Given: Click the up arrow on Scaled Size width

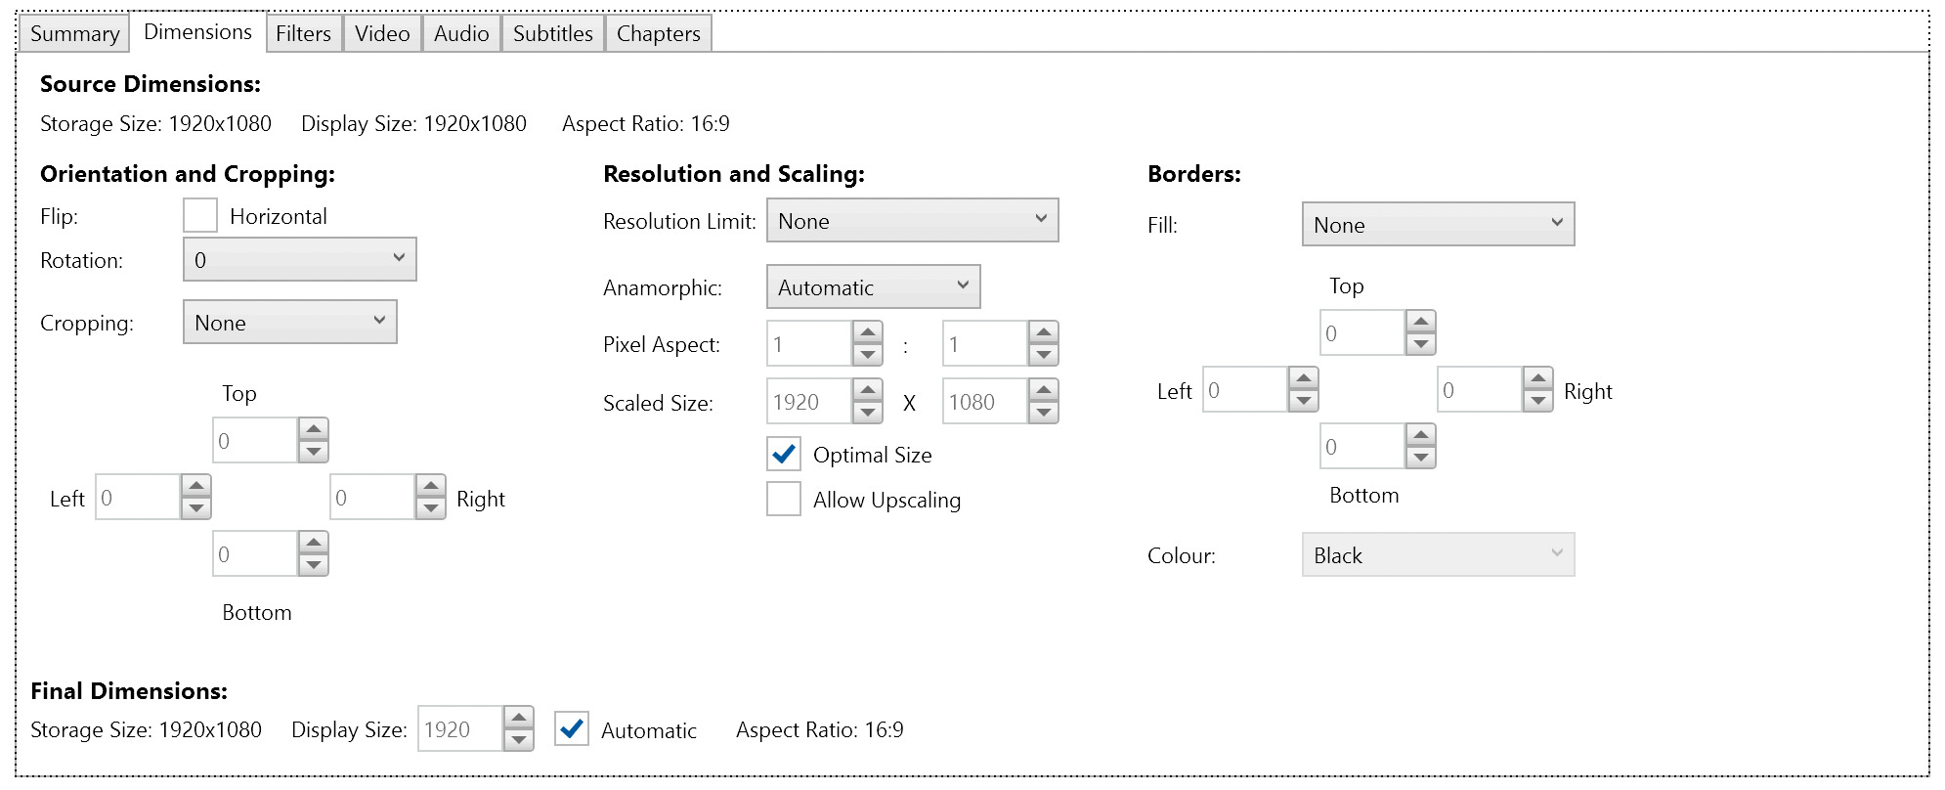Looking at the screenshot, I should click(x=867, y=390).
